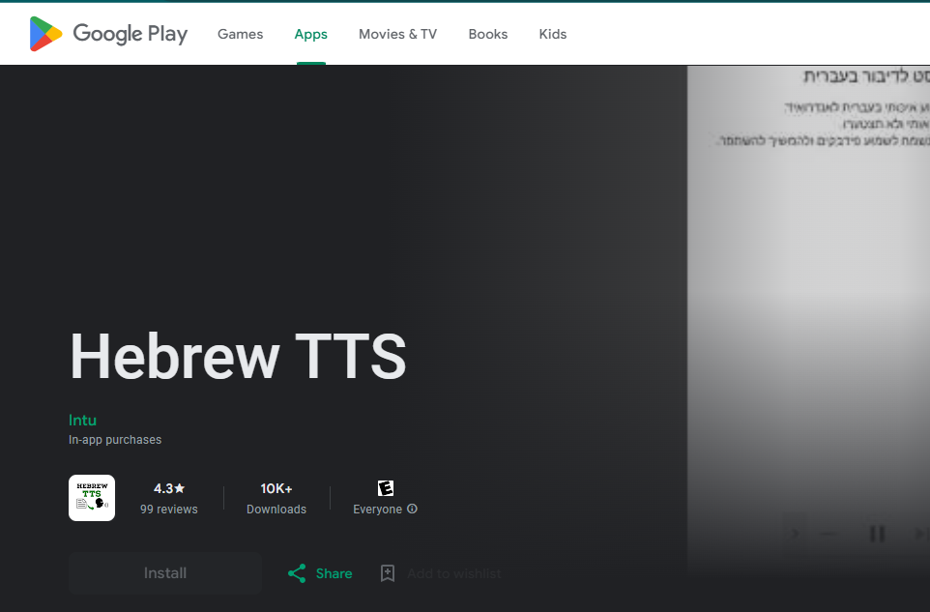The height and width of the screenshot is (612, 930).
Task: Click the 99 reviews label
Action: 169,510
